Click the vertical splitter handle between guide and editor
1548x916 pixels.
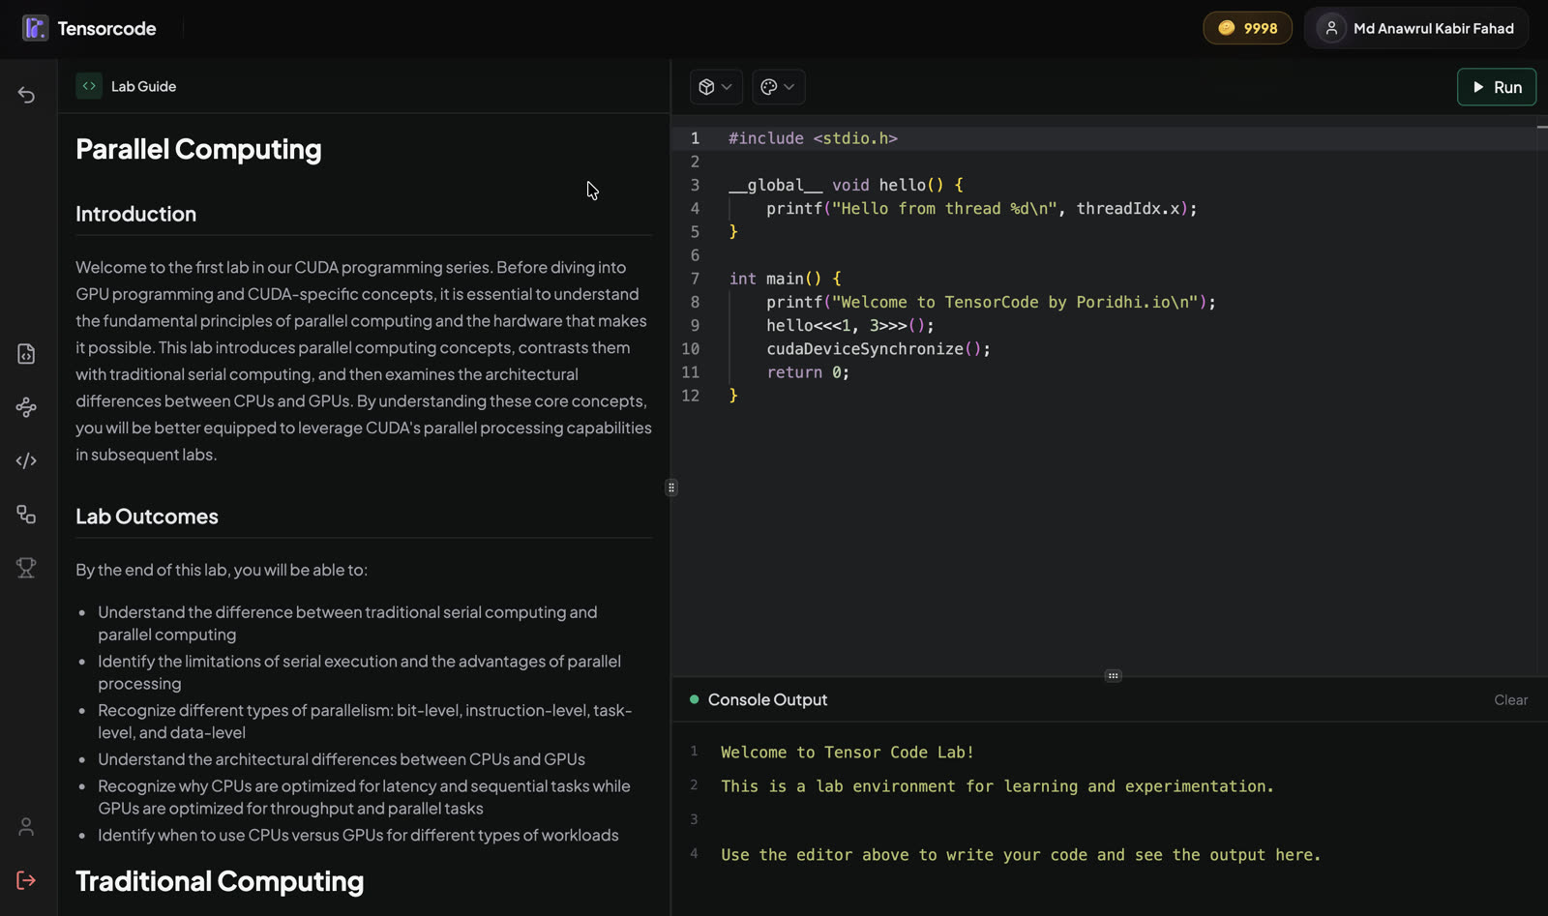click(x=671, y=488)
